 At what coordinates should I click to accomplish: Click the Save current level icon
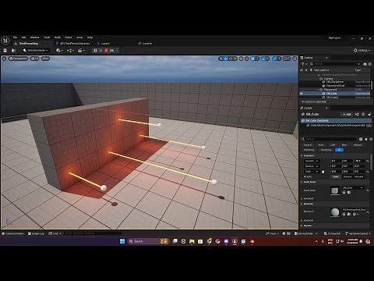point(5,51)
